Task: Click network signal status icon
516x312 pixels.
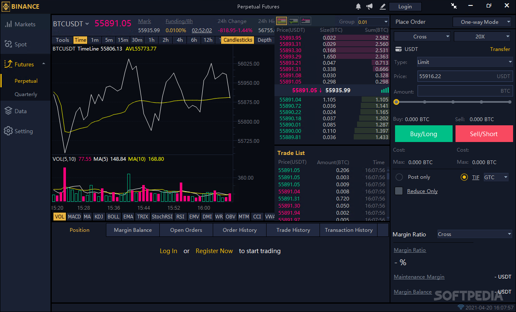Action: tap(461, 307)
